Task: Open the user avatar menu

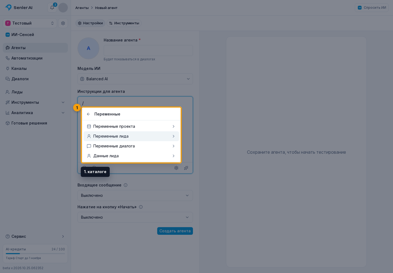Action: point(63,8)
